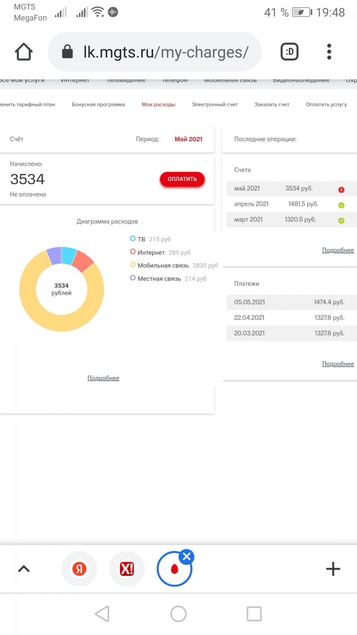The width and height of the screenshot is (357, 635).
Task: Expand the bottom tab panel chevron
Action: [24, 569]
